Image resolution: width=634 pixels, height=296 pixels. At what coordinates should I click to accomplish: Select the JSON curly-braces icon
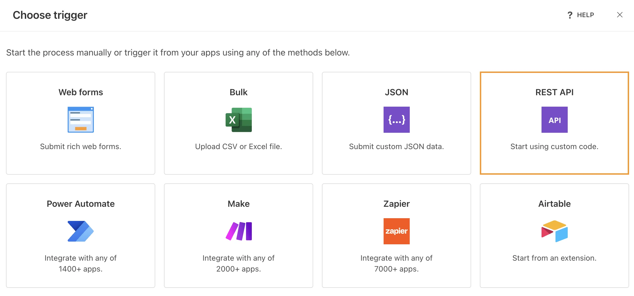(x=396, y=120)
